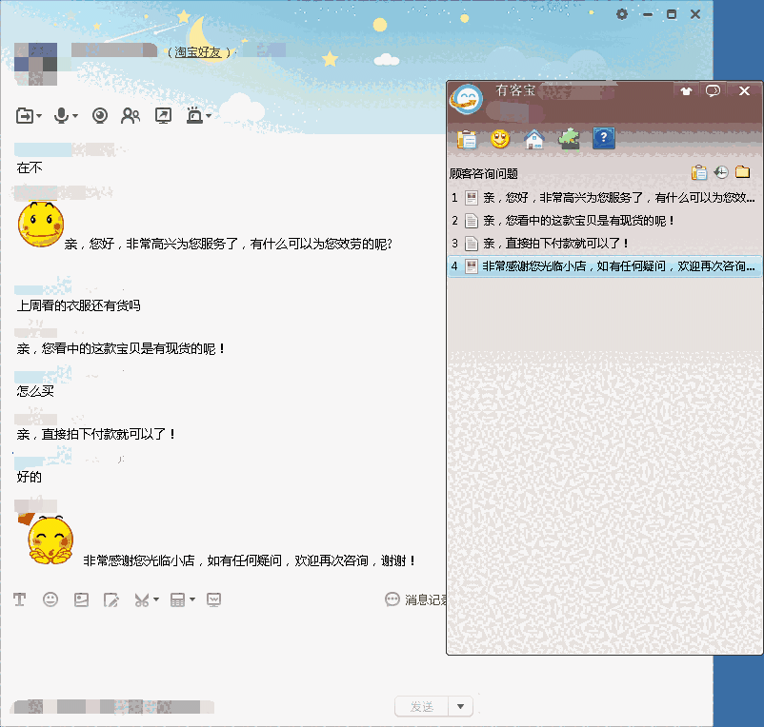The image size is (764, 727).
Task: Start voice chat with microphone icon
Action: [x=61, y=116]
